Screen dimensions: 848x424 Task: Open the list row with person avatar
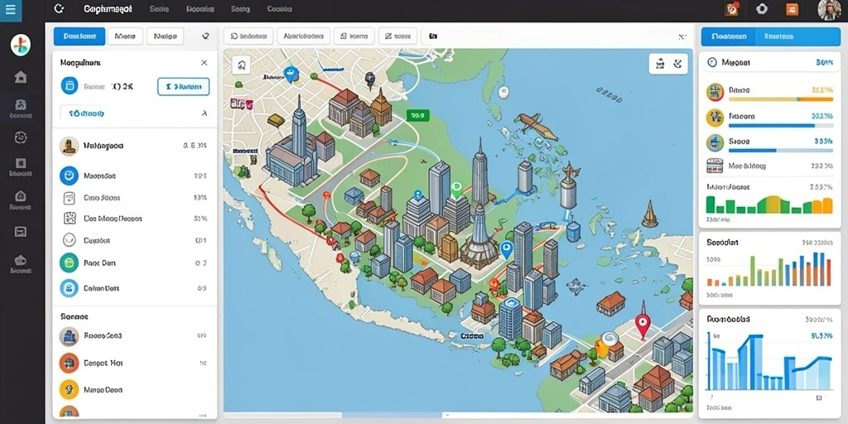tap(134, 146)
